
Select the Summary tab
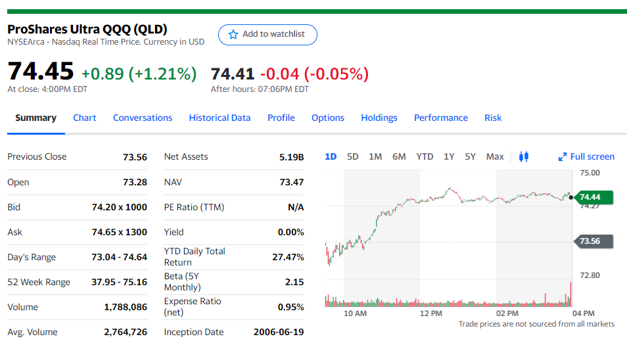tap(36, 118)
